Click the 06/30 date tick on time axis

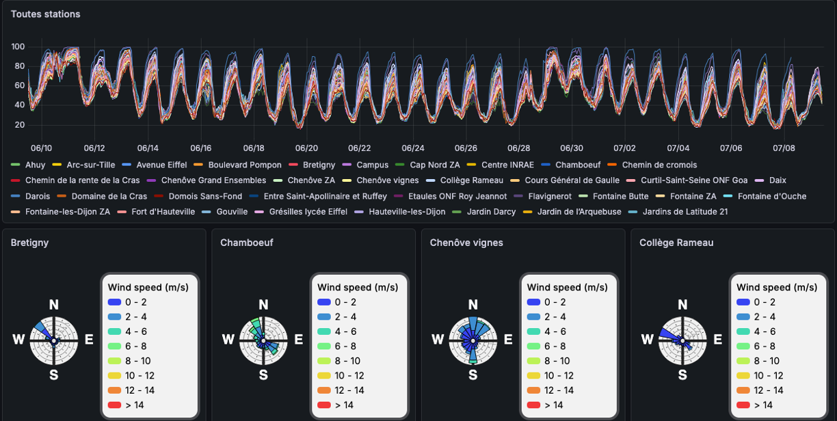tap(572, 148)
